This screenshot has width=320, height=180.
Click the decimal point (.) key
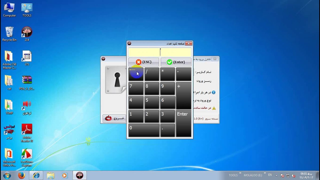pos(167,130)
